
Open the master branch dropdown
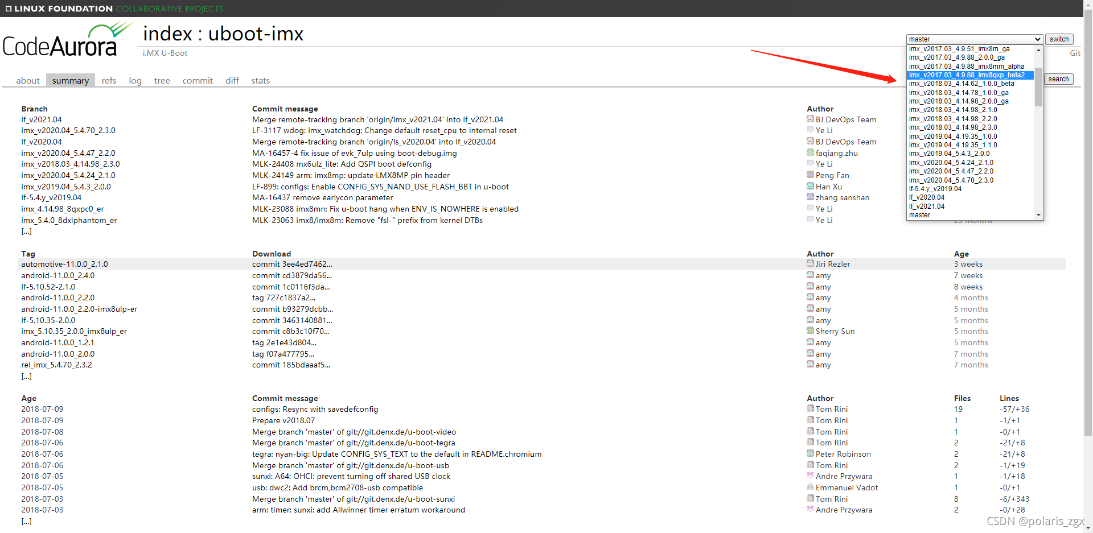[x=975, y=39]
